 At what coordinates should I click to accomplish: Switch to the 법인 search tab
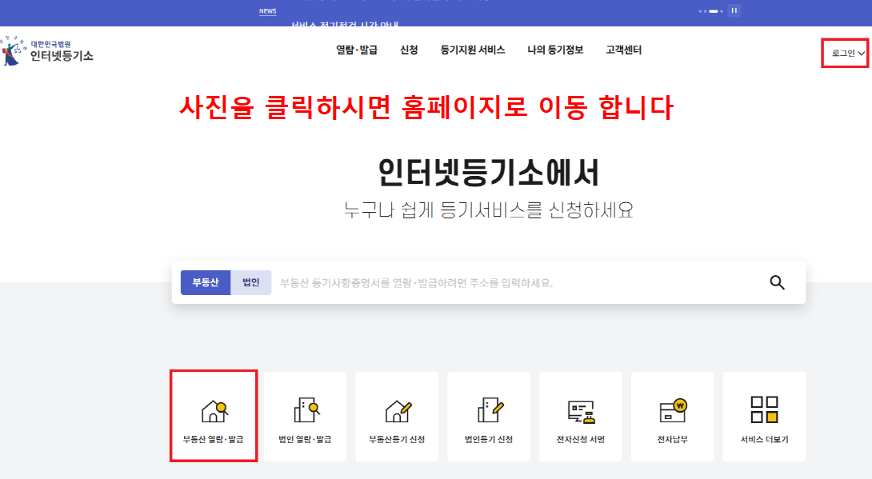tap(251, 282)
